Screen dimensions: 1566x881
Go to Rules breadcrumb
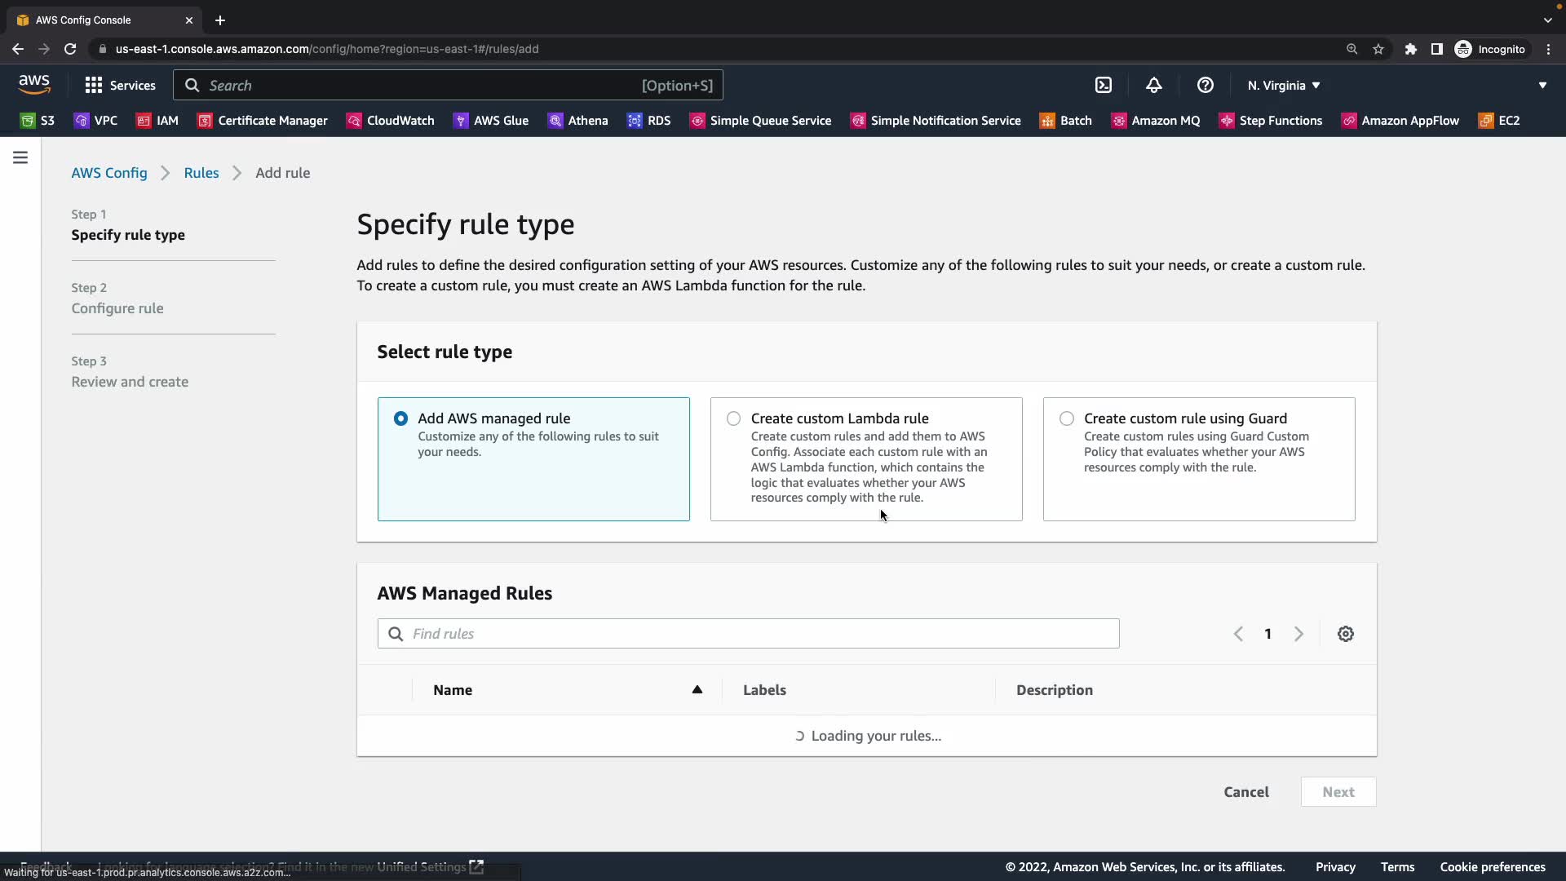tap(201, 173)
